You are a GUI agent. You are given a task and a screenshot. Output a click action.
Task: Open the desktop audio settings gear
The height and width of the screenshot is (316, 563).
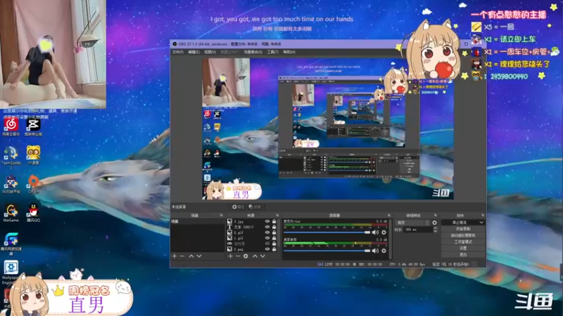pyautogui.click(x=384, y=251)
